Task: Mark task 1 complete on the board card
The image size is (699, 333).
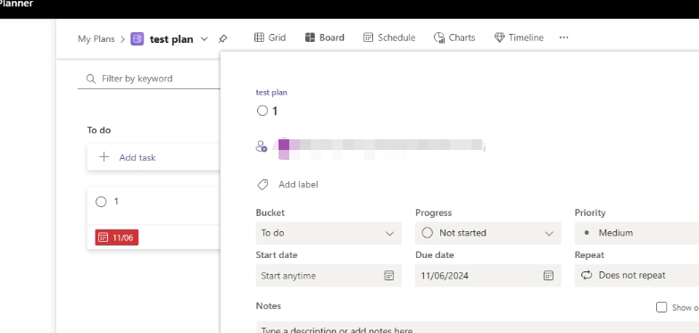Action: tap(101, 202)
